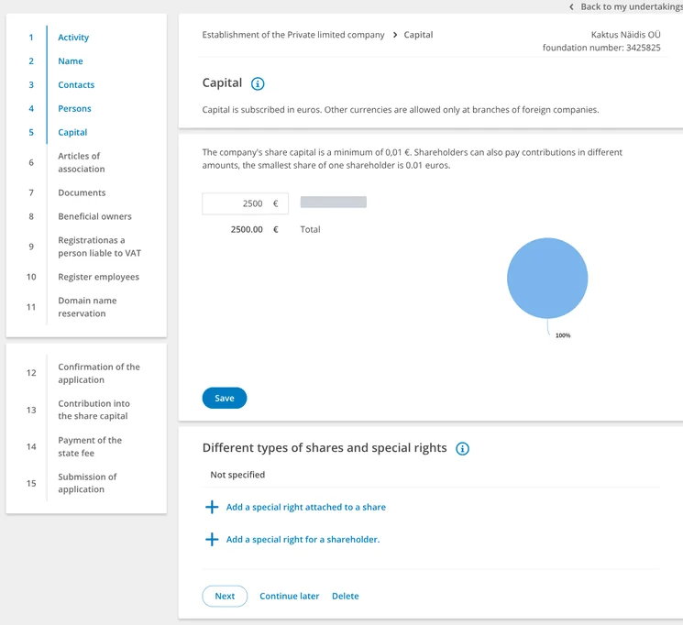Click plus icon for special right for shareholder
The image size is (683, 625).
(x=212, y=539)
